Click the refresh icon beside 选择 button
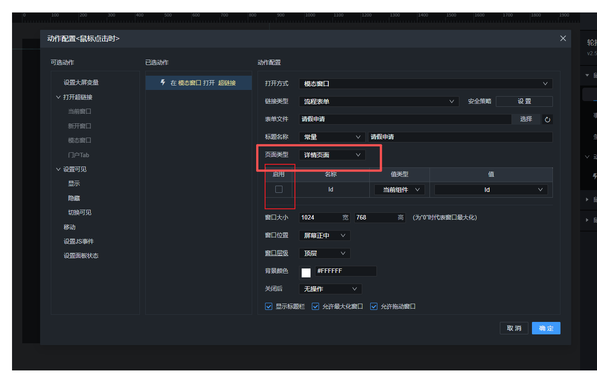The height and width of the screenshot is (378, 597). (x=548, y=119)
